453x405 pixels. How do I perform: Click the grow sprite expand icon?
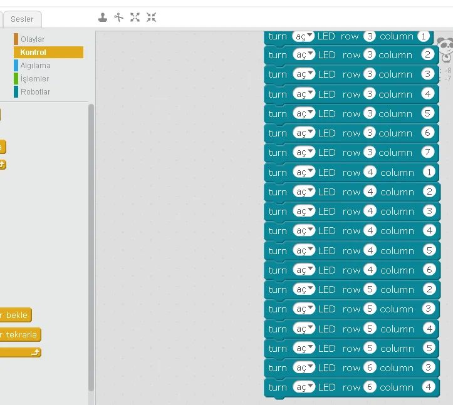135,18
